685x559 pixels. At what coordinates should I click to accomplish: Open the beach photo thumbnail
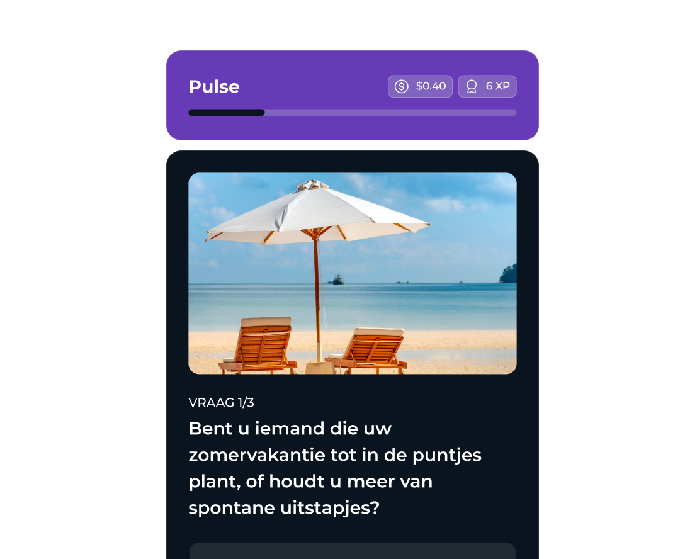pyautogui.click(x=353, y=273)
